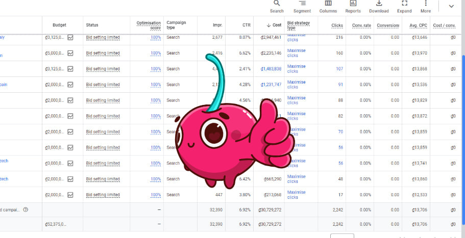This screenshot has height=238, width=465.
Task: Open budget chart icon in the 48-clicks row
Action: pos(70,179)
